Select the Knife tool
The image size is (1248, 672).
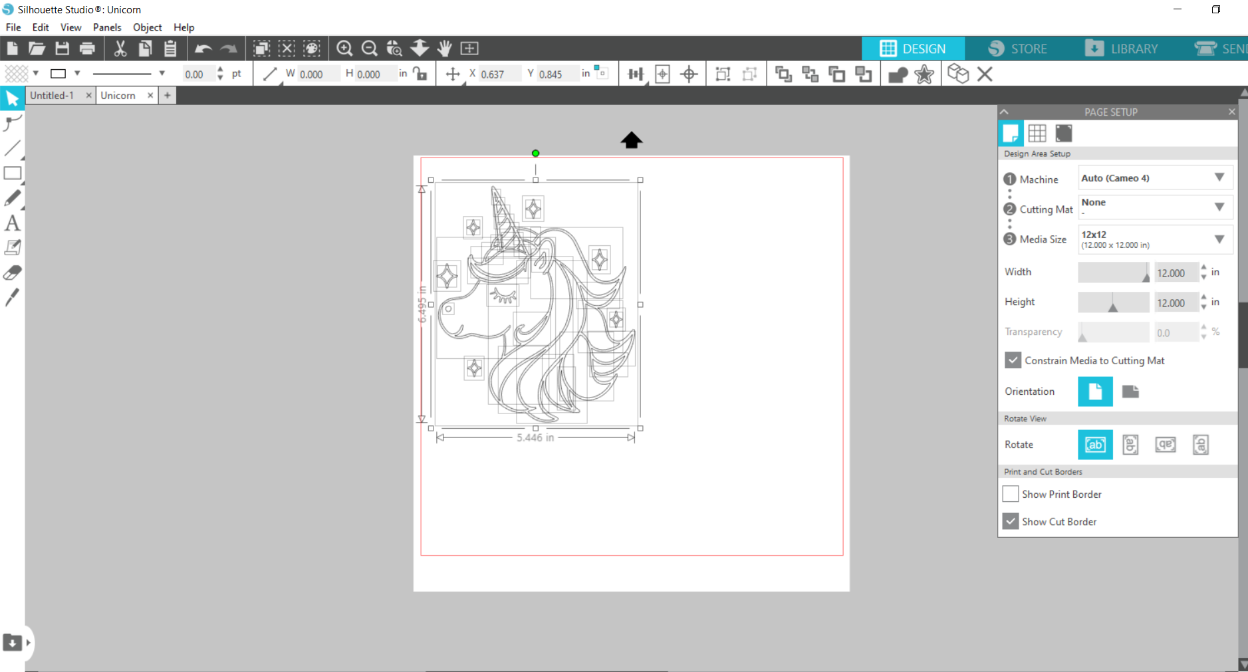point(12,297)
